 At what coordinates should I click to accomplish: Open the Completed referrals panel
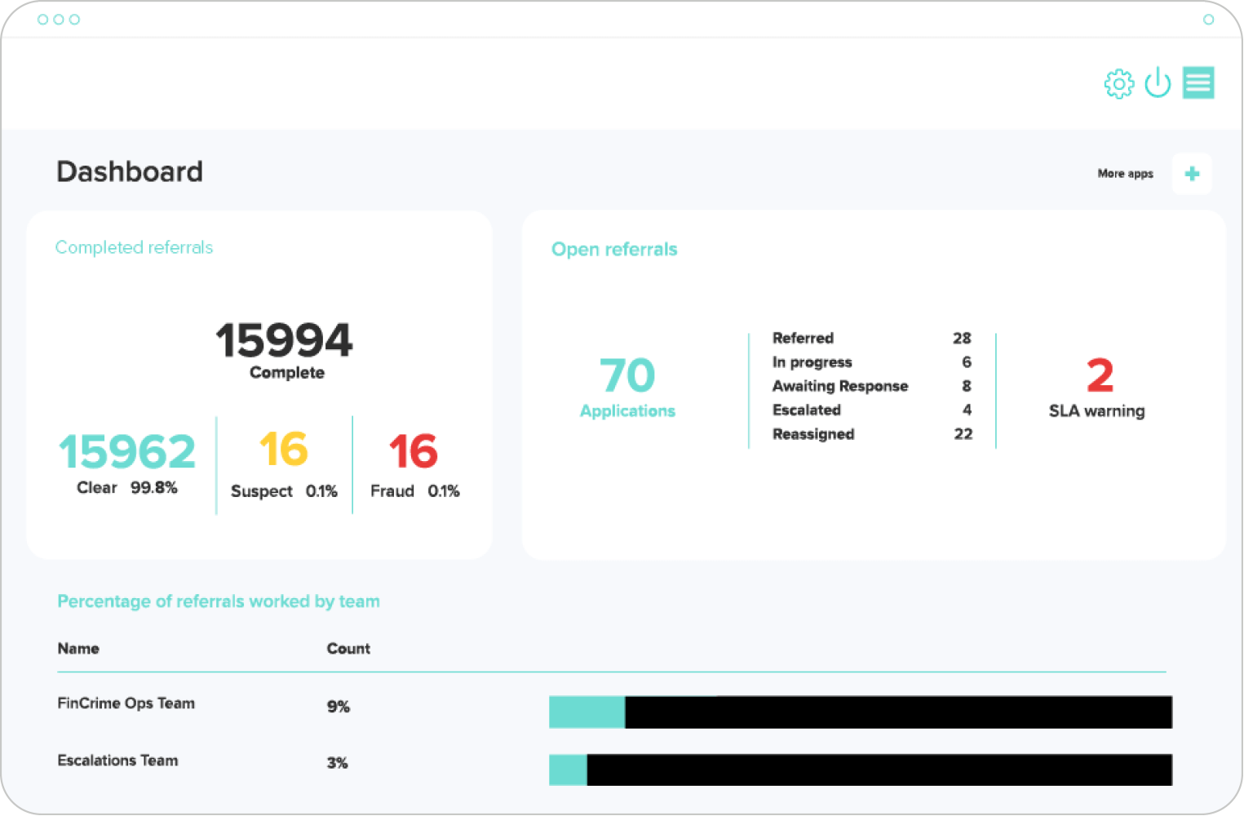[134, 247]
